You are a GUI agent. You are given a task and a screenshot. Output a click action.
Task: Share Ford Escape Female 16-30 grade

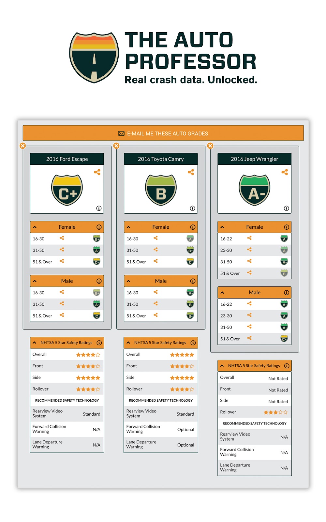tap(62, 238)
